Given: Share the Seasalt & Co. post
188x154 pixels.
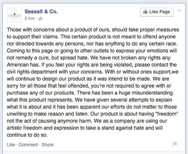Looking at the screenshot, I should [47, 145].
